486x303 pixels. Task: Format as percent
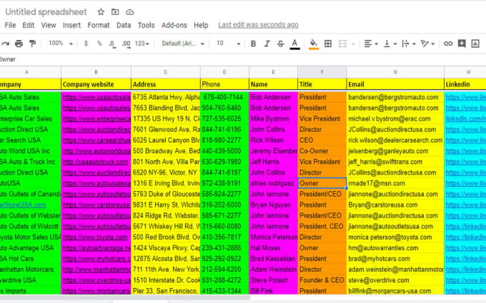click(x=99, y=43)
